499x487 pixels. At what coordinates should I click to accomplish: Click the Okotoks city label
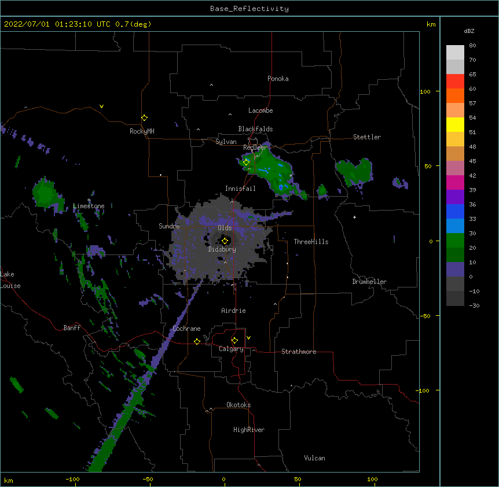(x=239, y=405)
